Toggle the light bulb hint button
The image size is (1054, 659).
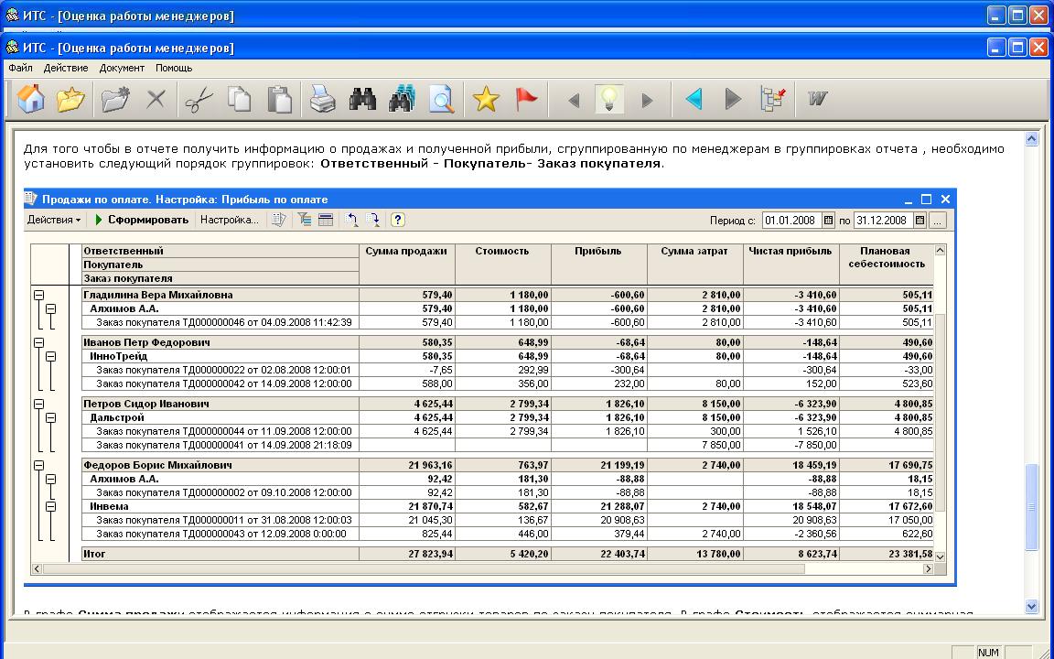coord(609,99)
